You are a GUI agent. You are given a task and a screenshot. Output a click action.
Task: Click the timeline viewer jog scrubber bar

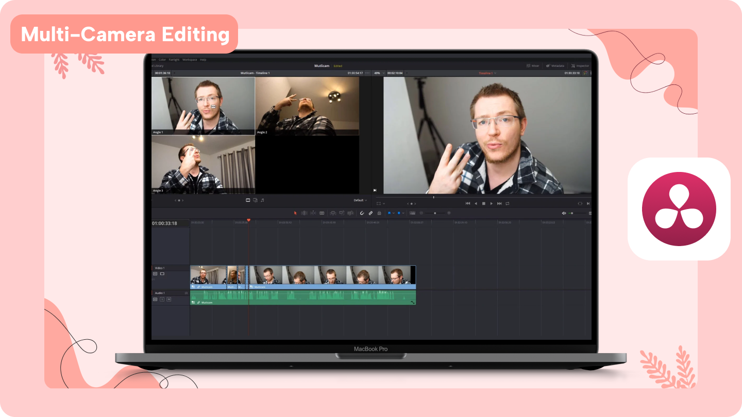coord(483,197)
